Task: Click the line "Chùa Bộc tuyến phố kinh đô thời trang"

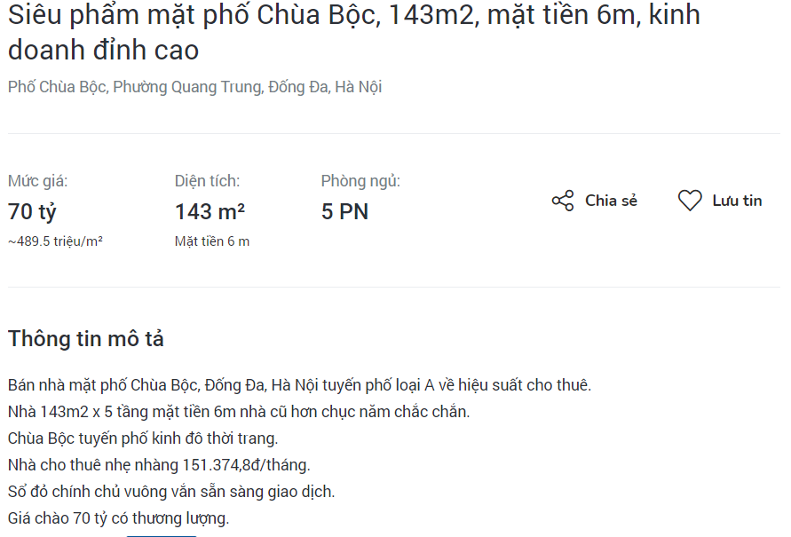Action: pos(143,438)
